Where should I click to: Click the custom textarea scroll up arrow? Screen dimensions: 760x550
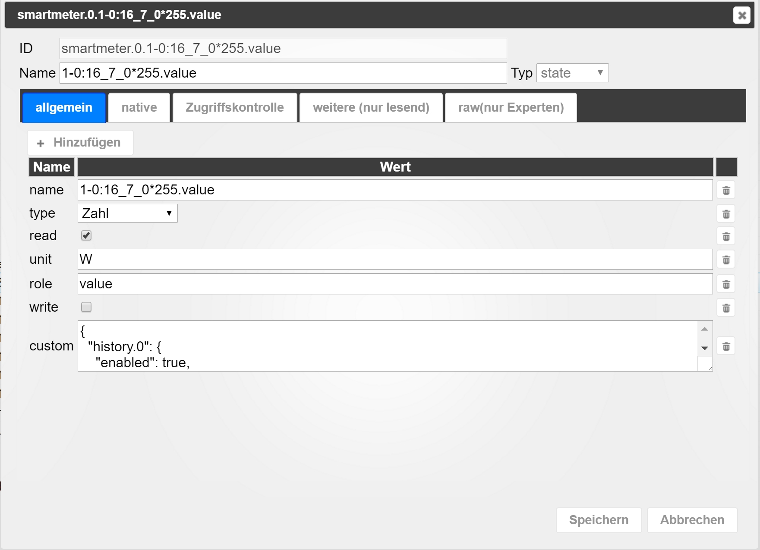click(705, 329)
